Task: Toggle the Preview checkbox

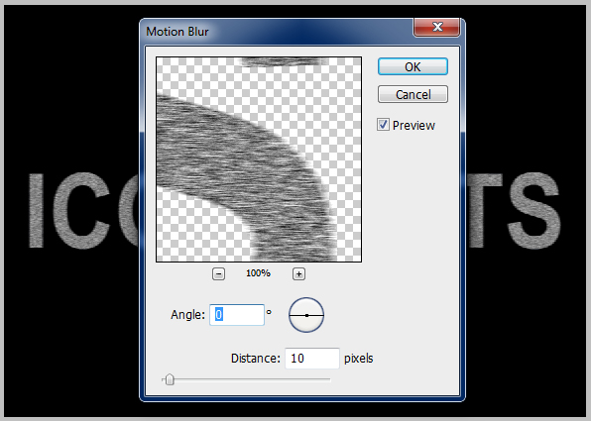Action: 383,125
